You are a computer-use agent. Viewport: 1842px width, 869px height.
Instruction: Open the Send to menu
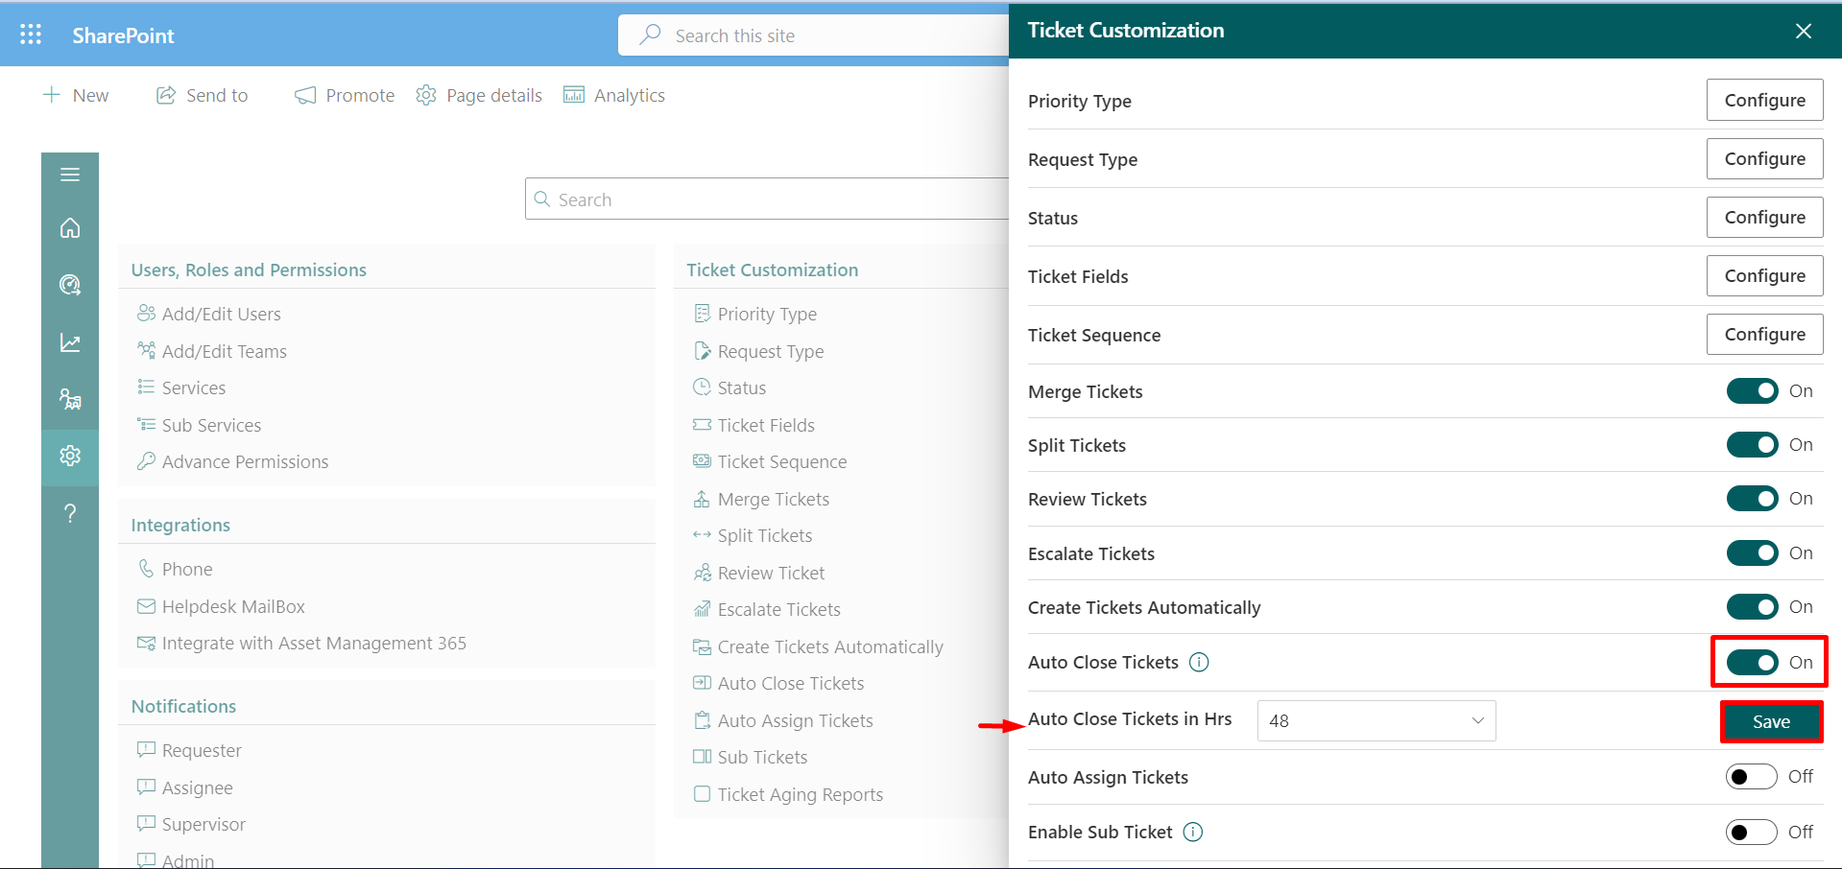pos(203,95)
